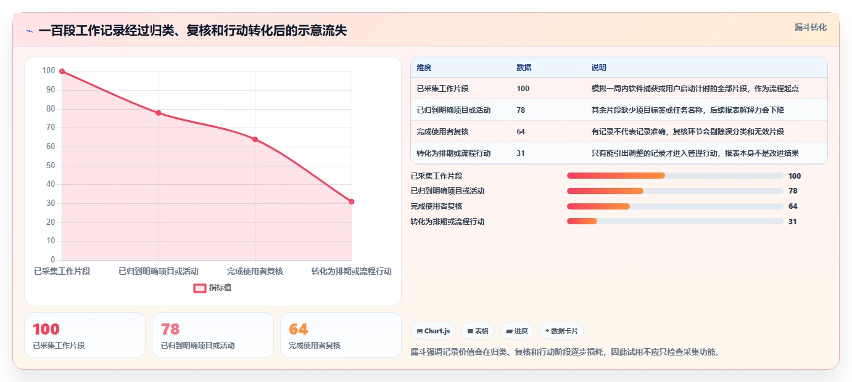
Task: Click the 完成使用者复核 progress bar
Action: tap(675, 206)
